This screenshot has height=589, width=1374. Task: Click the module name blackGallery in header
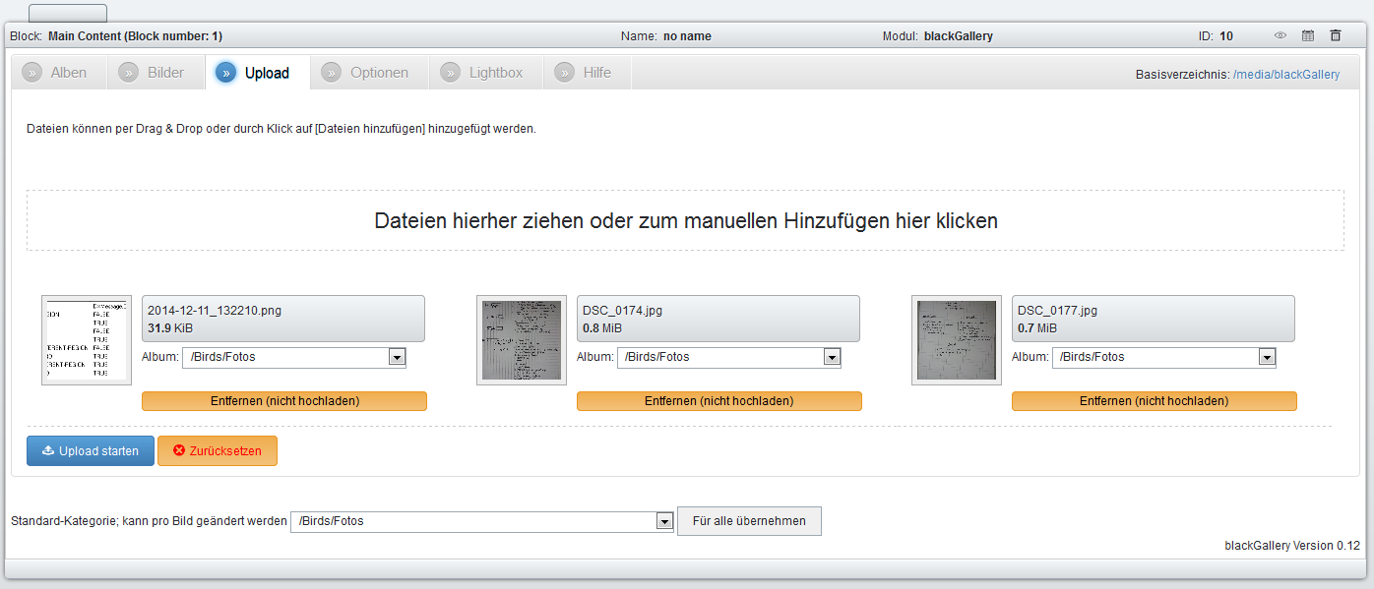coord(959,36)
